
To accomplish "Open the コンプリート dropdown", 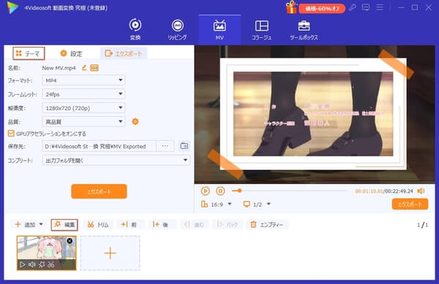I will [x=116, y=161].
